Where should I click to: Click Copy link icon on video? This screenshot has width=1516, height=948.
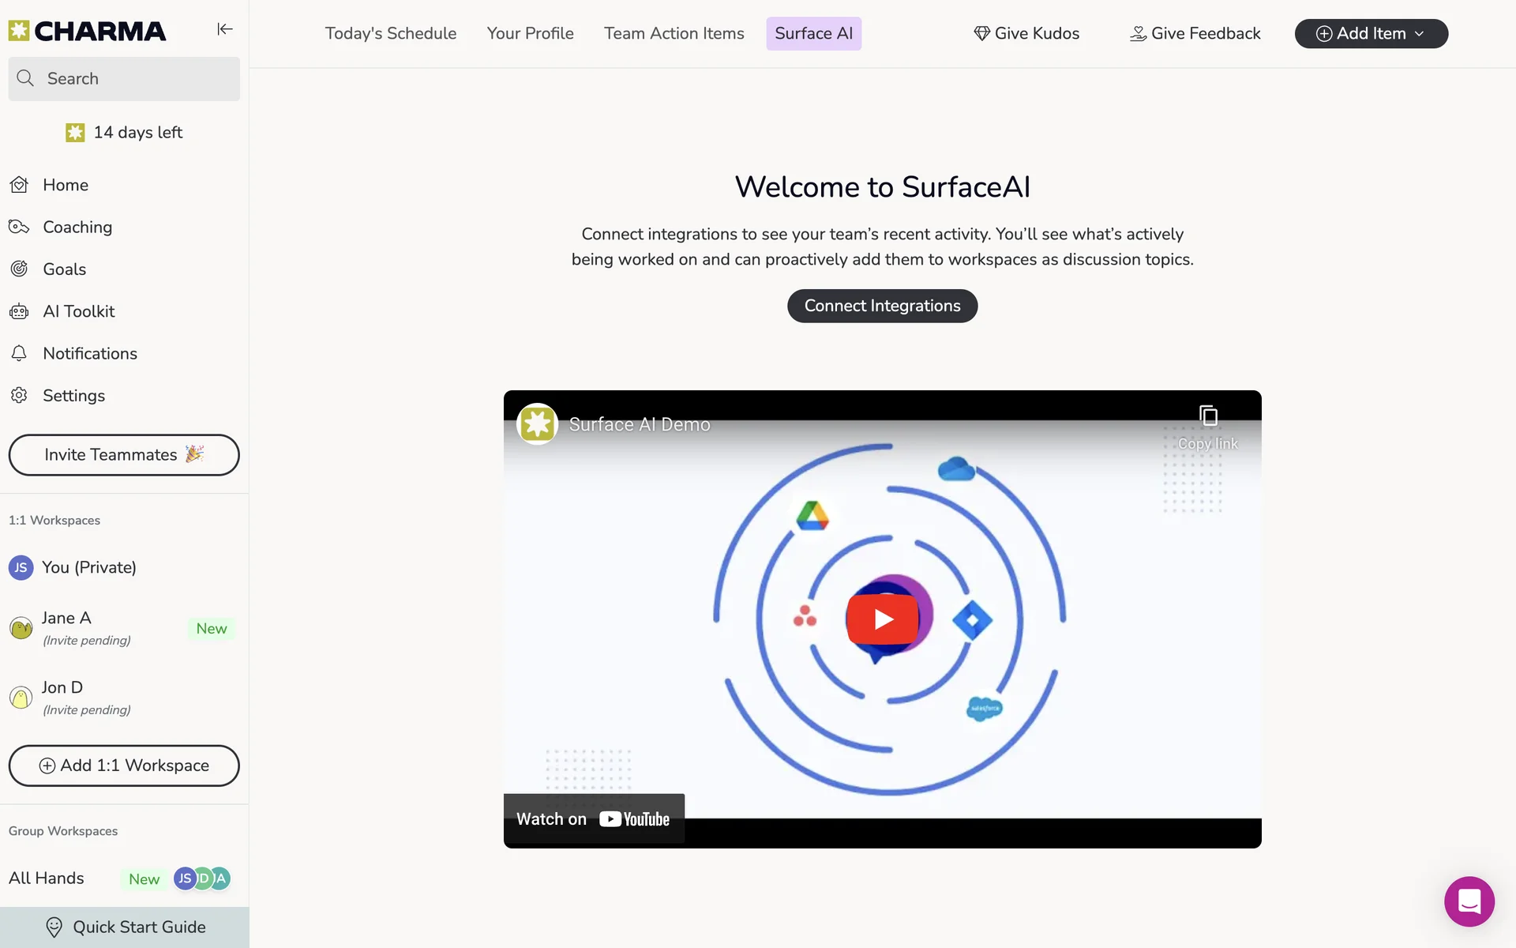(1208, 416)
